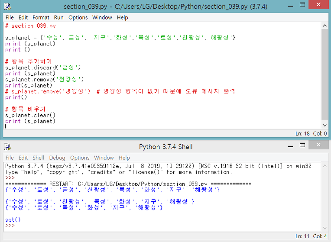331x242 pixels.
Task: Open the editor window's Edit menu
Action: point(23,17)
